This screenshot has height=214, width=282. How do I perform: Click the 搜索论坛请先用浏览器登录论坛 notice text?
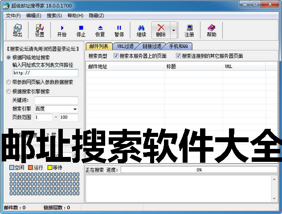pos(43,49)
